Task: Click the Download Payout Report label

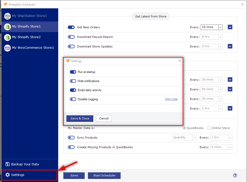Action: click(95, 37)
